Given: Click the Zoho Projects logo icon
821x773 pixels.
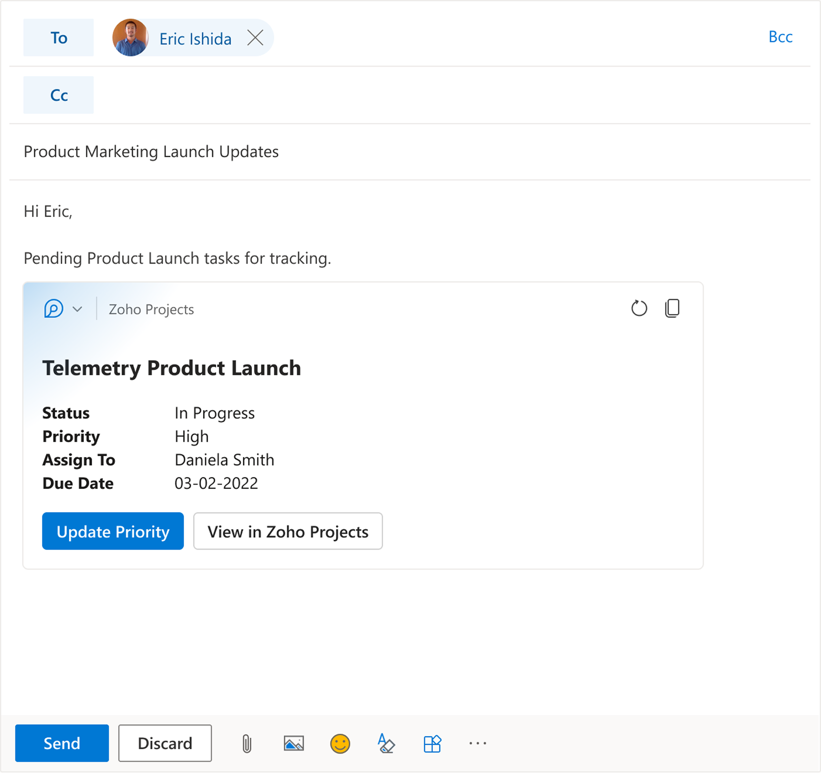Looking at the screenshot, I should [54, 309].
